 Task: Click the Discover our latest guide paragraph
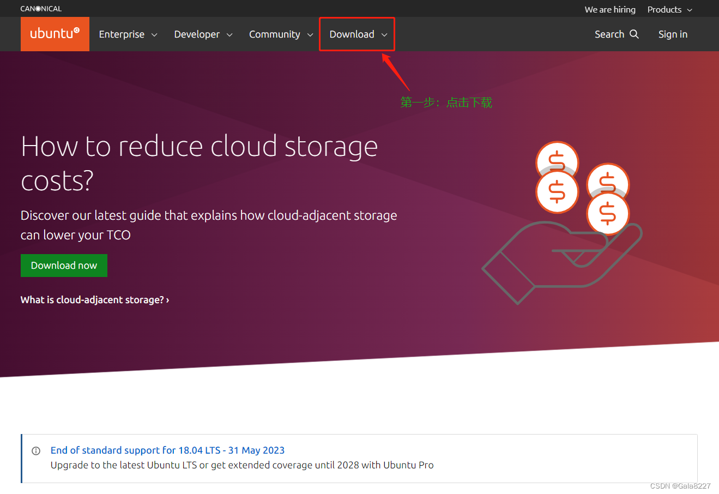[x=209, y=225]
